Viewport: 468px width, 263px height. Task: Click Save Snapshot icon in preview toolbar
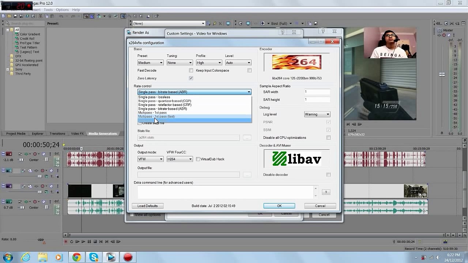316,23
